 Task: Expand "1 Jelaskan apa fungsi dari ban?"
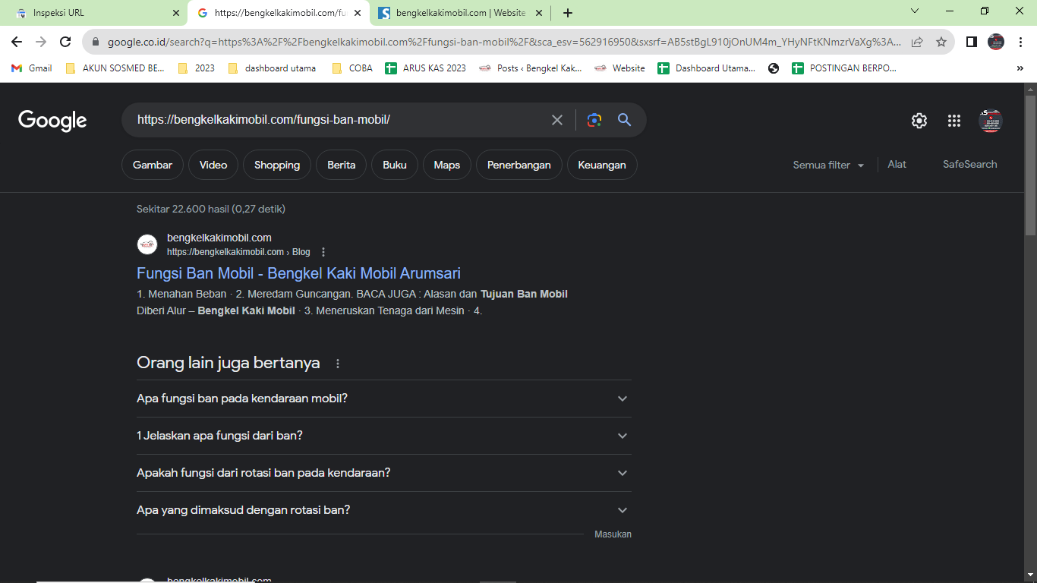coord(384,436)
